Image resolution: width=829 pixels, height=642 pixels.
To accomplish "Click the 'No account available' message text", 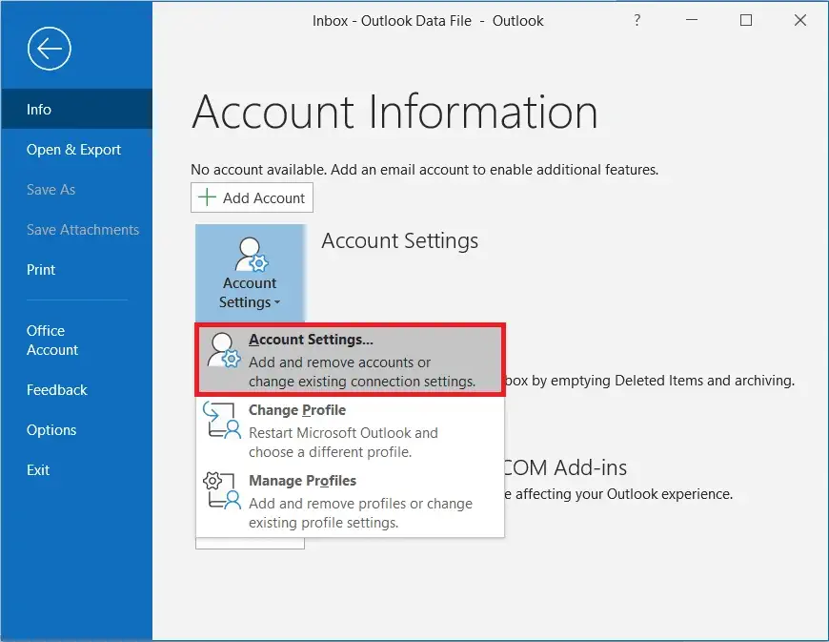I will point(425,170).
